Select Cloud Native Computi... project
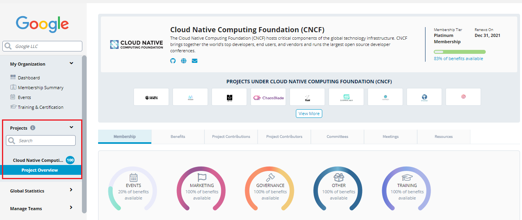This screenshot has width=522, height=220. point(38,160)
